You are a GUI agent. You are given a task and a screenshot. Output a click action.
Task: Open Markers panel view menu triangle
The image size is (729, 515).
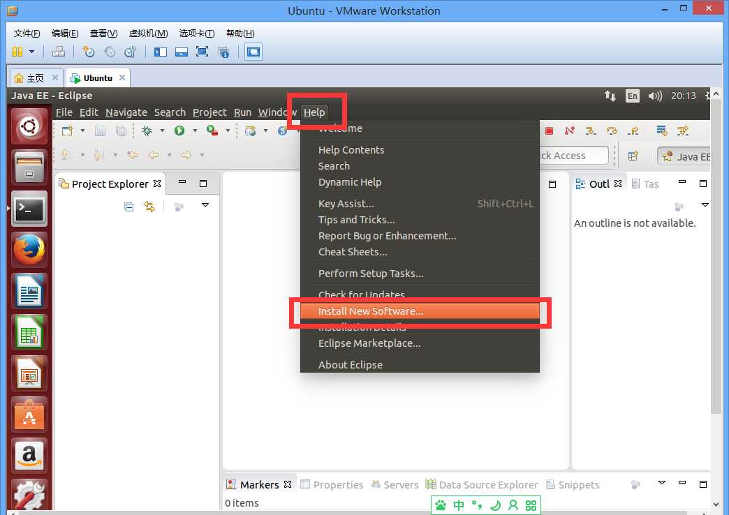point(662,483)
